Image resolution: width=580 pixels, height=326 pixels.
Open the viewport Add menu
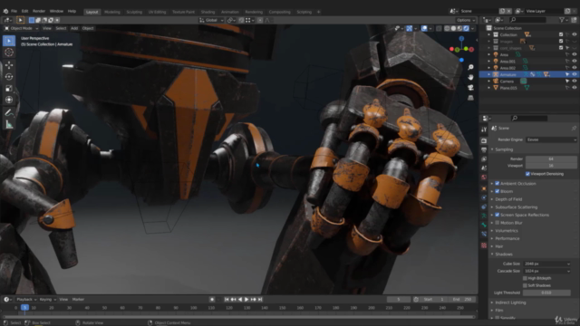pyautogui.click(x=74, y=28)
